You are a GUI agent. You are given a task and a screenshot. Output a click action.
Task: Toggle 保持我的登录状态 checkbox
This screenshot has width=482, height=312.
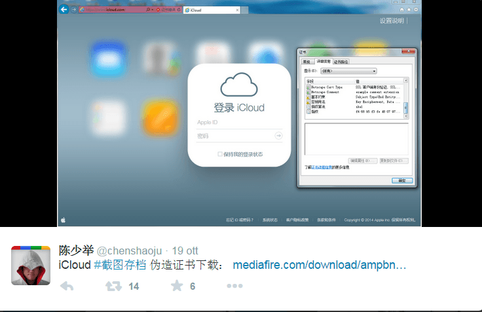tap(220, 154)
